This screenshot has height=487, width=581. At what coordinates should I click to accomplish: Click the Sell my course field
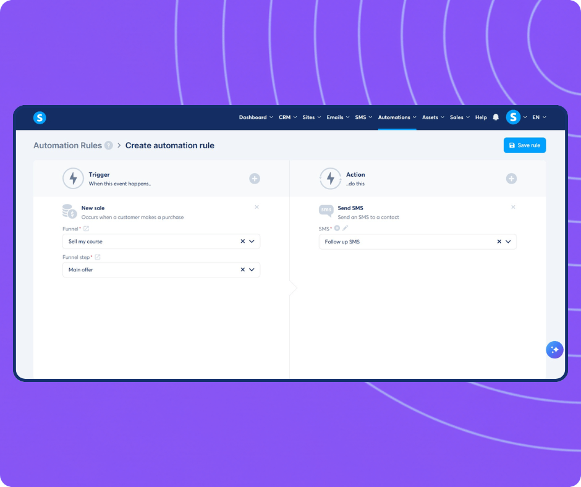pyautogui.click(x=161, y=241)
